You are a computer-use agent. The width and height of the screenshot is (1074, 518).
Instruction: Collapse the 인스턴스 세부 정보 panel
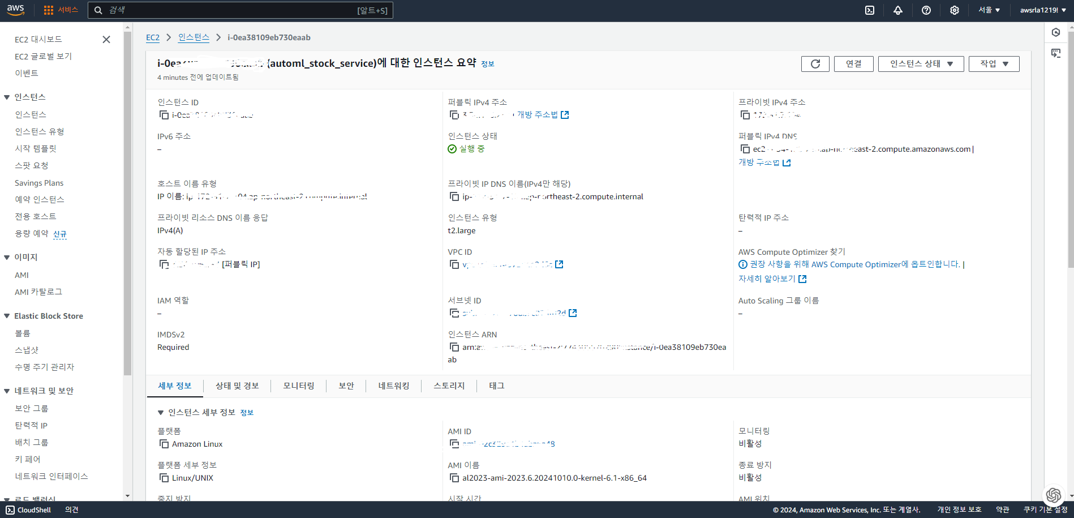coord(161,413)
